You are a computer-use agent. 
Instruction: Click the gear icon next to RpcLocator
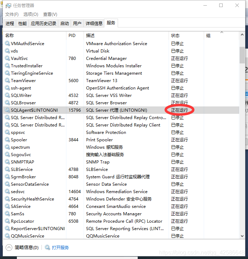point(7,221)
